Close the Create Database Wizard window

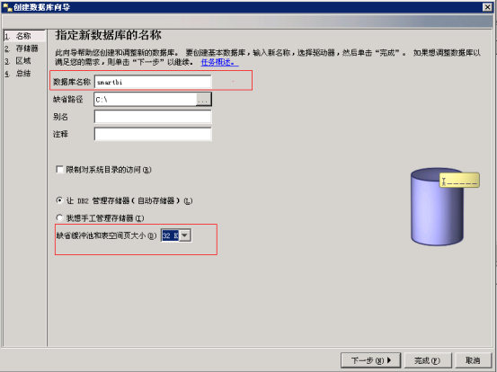487,7
